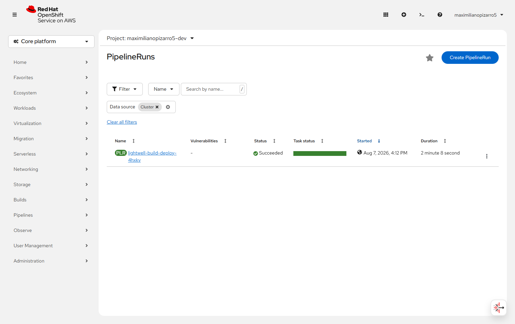Expand the User Management navigation section
Screen dimensions: 515x324
(51, 246)
